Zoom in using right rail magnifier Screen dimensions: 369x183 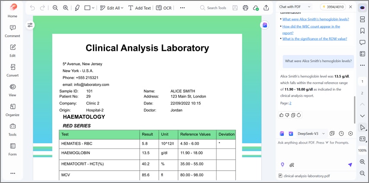click(363, 161)
